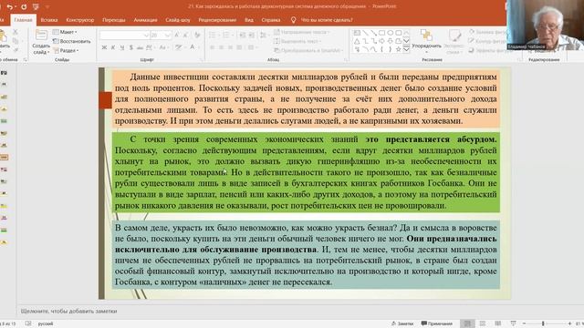Click the numbered list icon
The height and width of the screenshot is (328, 584).
click(x=226, y=35)
